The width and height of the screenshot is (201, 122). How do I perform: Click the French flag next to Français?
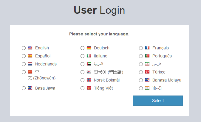point(147,48)
